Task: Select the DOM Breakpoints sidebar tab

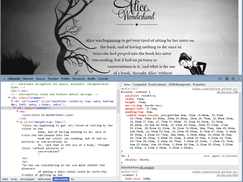Action: pos(180,85)
